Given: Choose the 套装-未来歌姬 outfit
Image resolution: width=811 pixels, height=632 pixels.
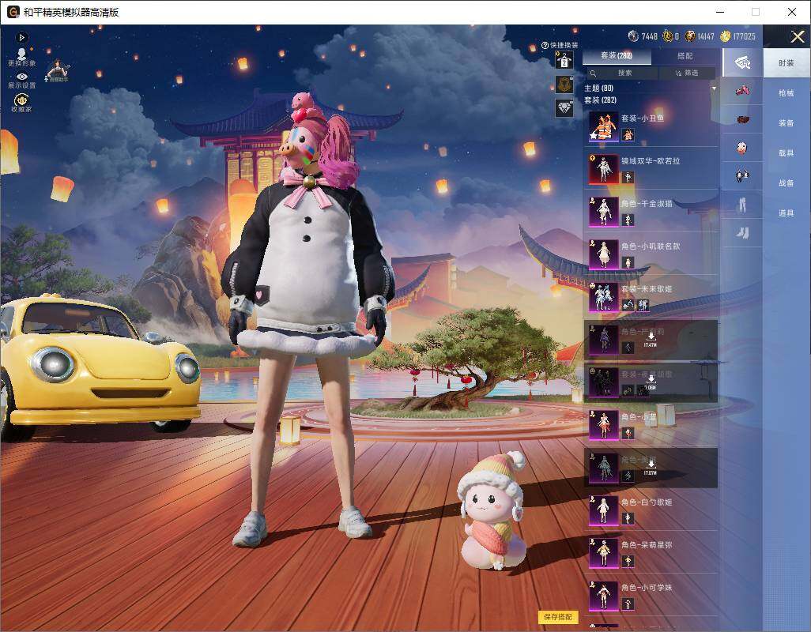Looking at the screenshot, I should click(x=651, y=296).
